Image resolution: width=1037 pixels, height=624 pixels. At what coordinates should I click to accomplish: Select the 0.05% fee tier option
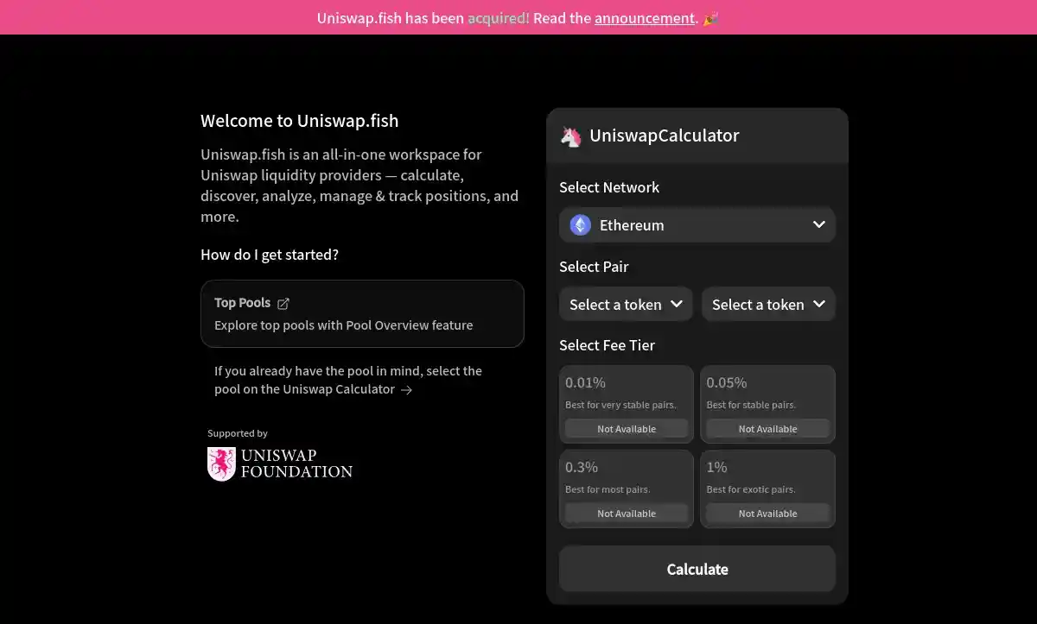tap(767, 403)
